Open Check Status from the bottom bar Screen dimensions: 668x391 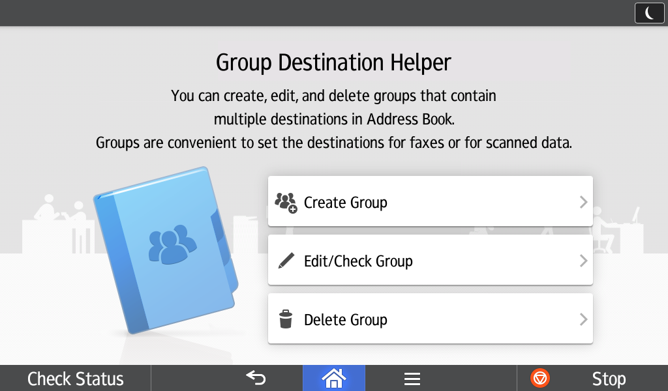(x=75, y=378)
